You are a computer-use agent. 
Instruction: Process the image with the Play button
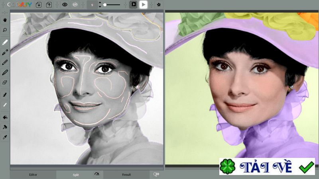(144, 5)
